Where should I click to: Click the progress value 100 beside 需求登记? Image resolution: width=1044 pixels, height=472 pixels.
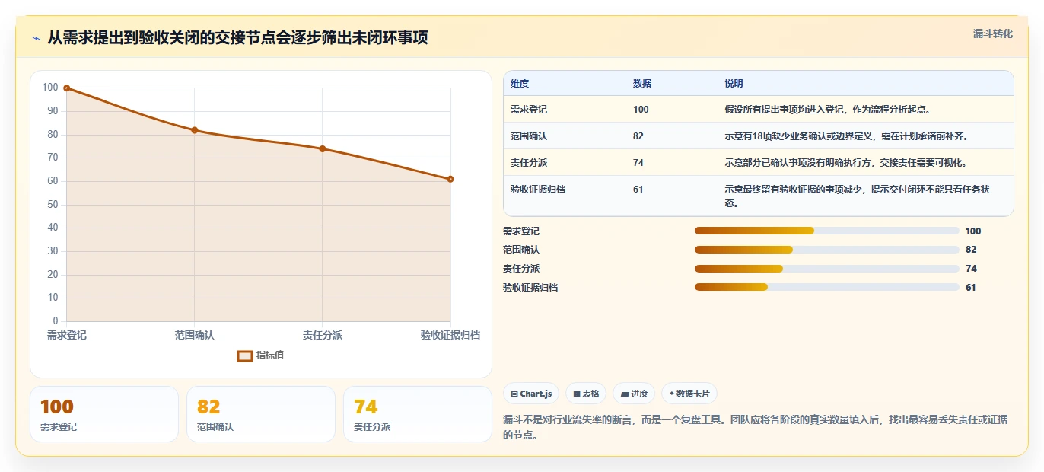pos(973,231)
